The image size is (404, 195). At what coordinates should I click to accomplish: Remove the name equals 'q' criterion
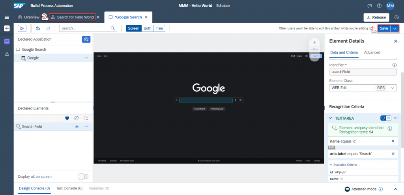(x=393, y=141)
